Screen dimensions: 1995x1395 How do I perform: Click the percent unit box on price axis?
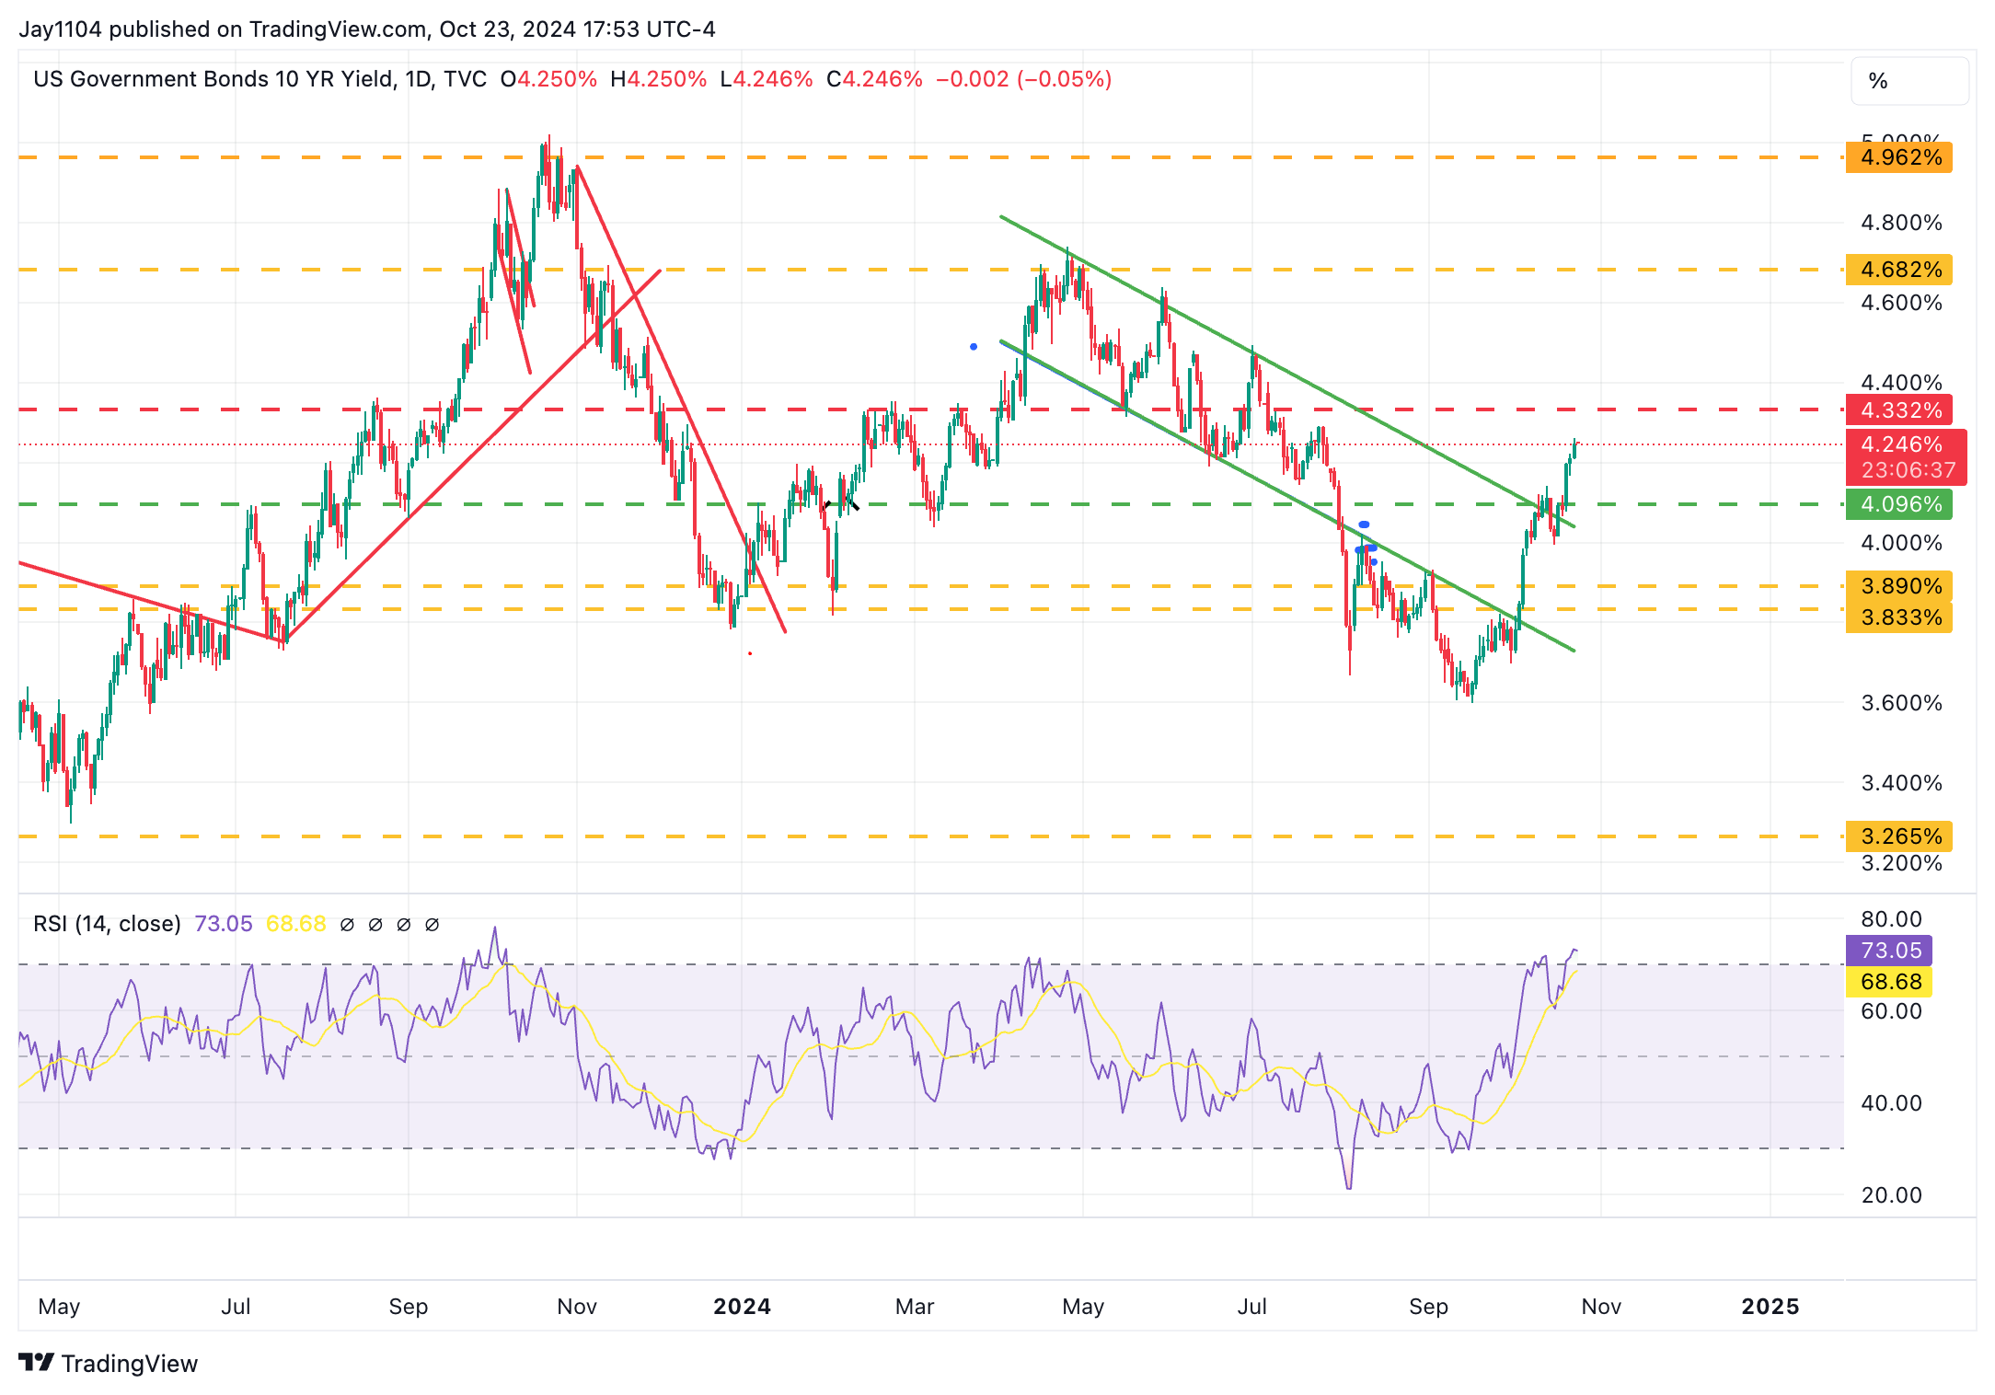coord(1909,81)
